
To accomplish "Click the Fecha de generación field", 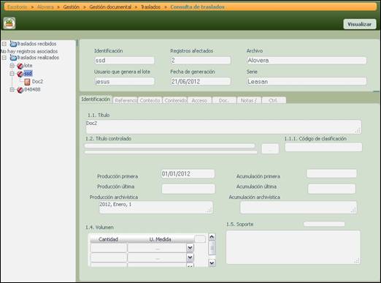I will coord(201,81).
